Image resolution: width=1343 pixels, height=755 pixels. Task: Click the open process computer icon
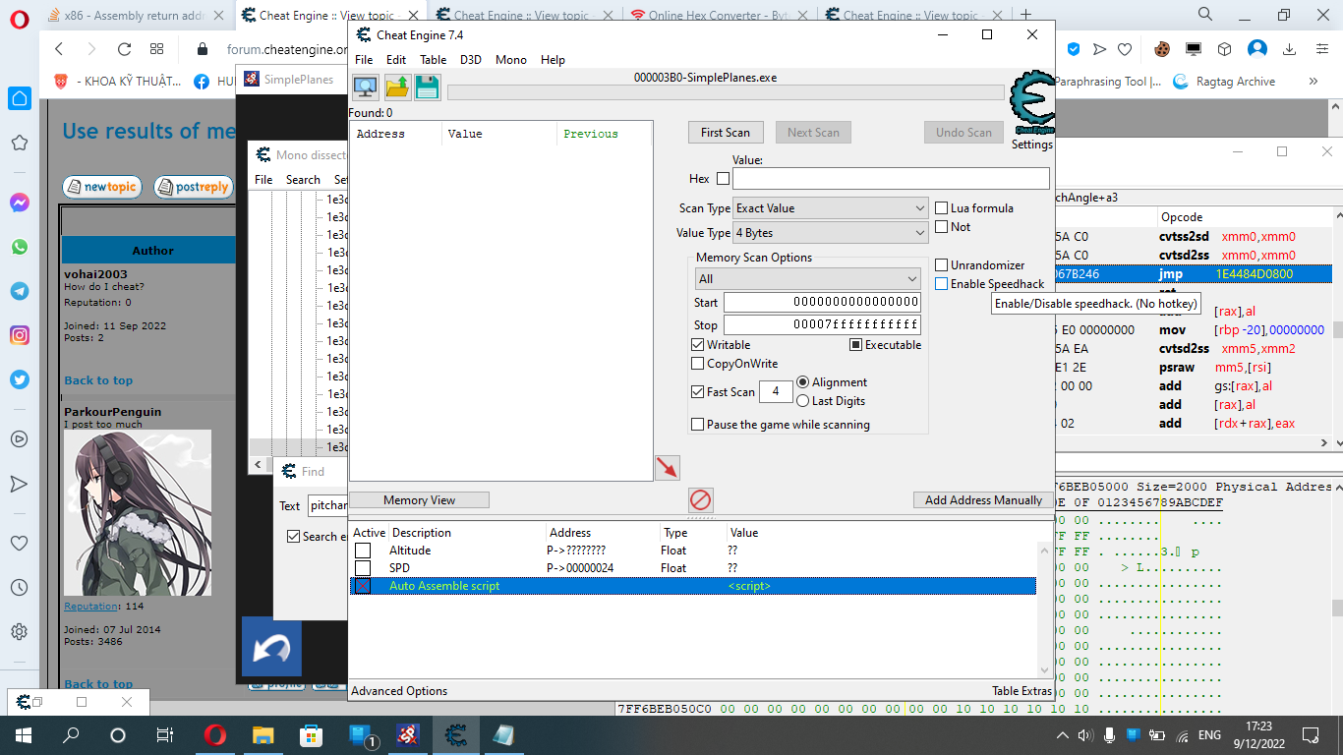(366, 87)
